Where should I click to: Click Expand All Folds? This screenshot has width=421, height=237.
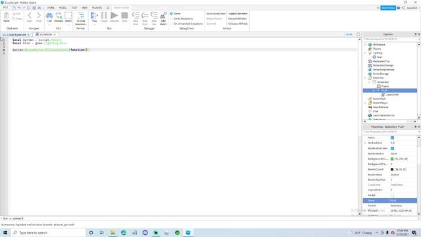tap(237, 18)
